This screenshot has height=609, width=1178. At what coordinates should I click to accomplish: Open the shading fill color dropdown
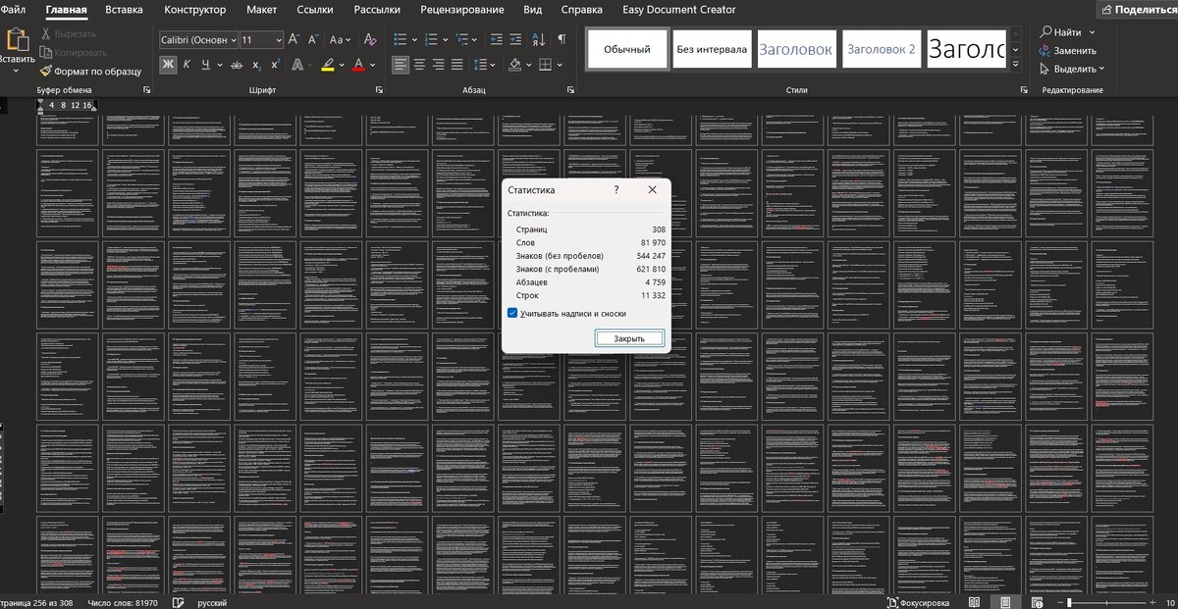[529, 65]
